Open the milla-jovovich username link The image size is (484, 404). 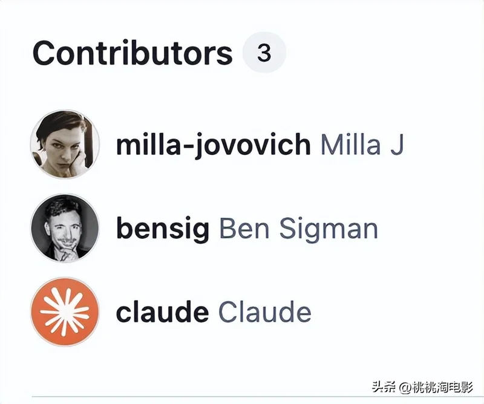click(x=213, y=145)
